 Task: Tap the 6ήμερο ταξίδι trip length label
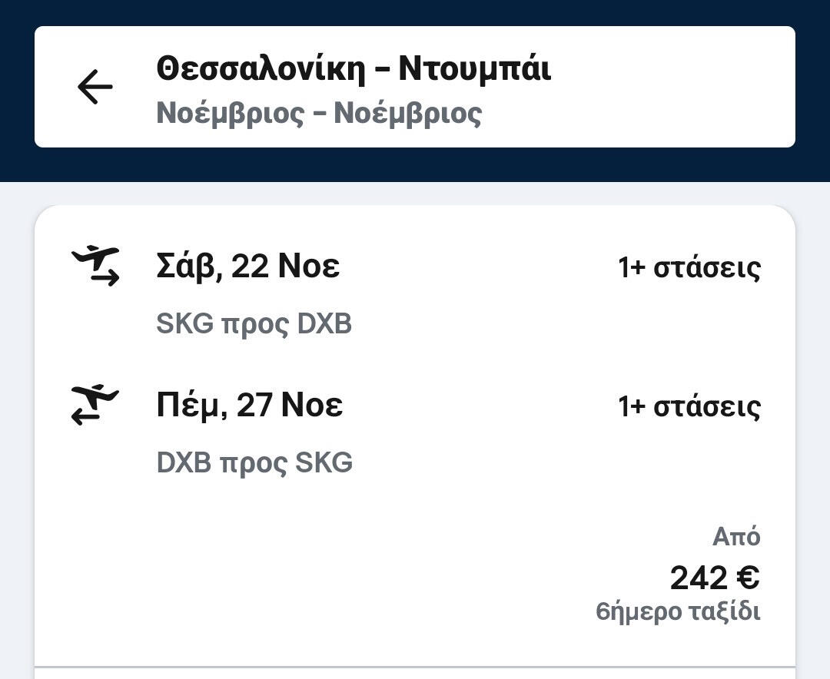[678, 612]
